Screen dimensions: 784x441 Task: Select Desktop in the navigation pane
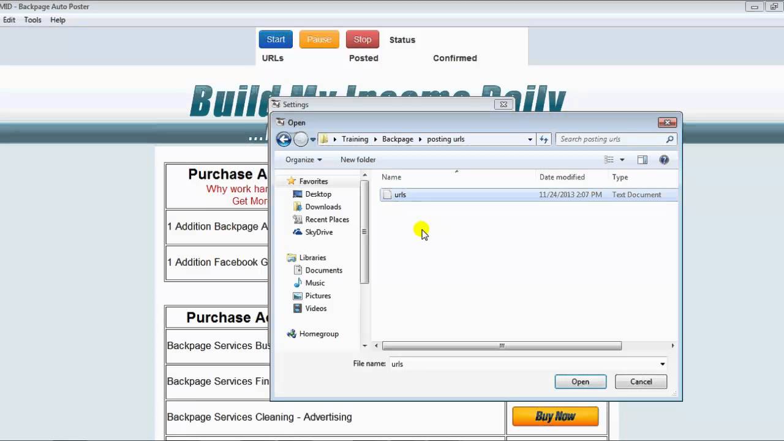point(318,194)
